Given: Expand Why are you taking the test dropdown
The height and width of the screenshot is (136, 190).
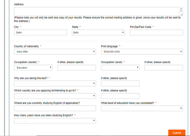Looking at the screenshot, I should tap(55, 83).
